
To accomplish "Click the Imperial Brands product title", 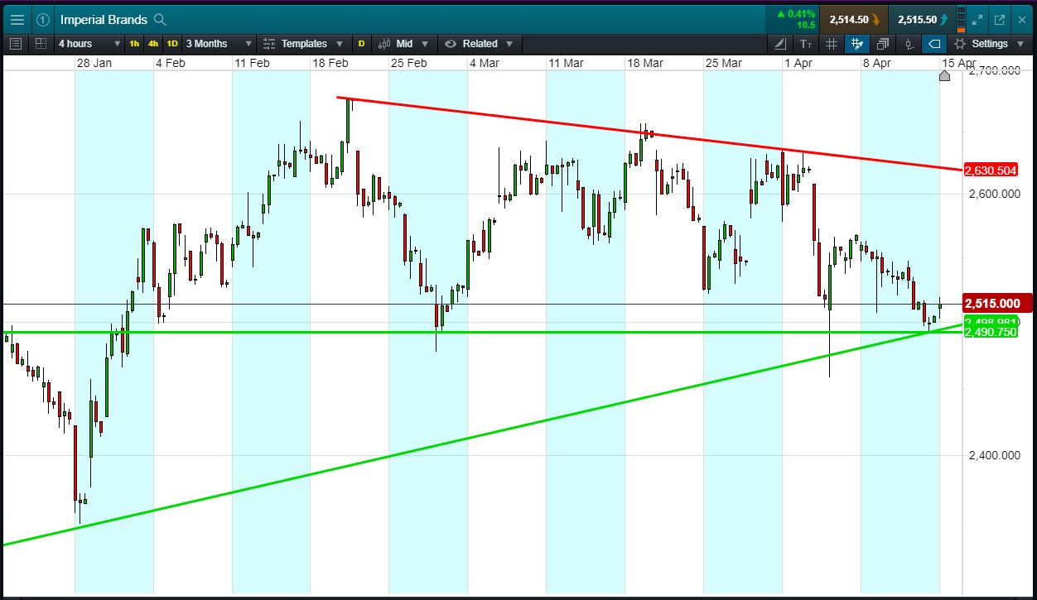I will coord(104,19).
